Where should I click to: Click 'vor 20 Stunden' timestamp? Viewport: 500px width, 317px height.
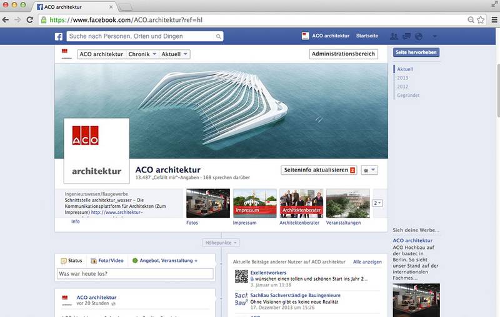pyautogui.click(x=92, y=304)
